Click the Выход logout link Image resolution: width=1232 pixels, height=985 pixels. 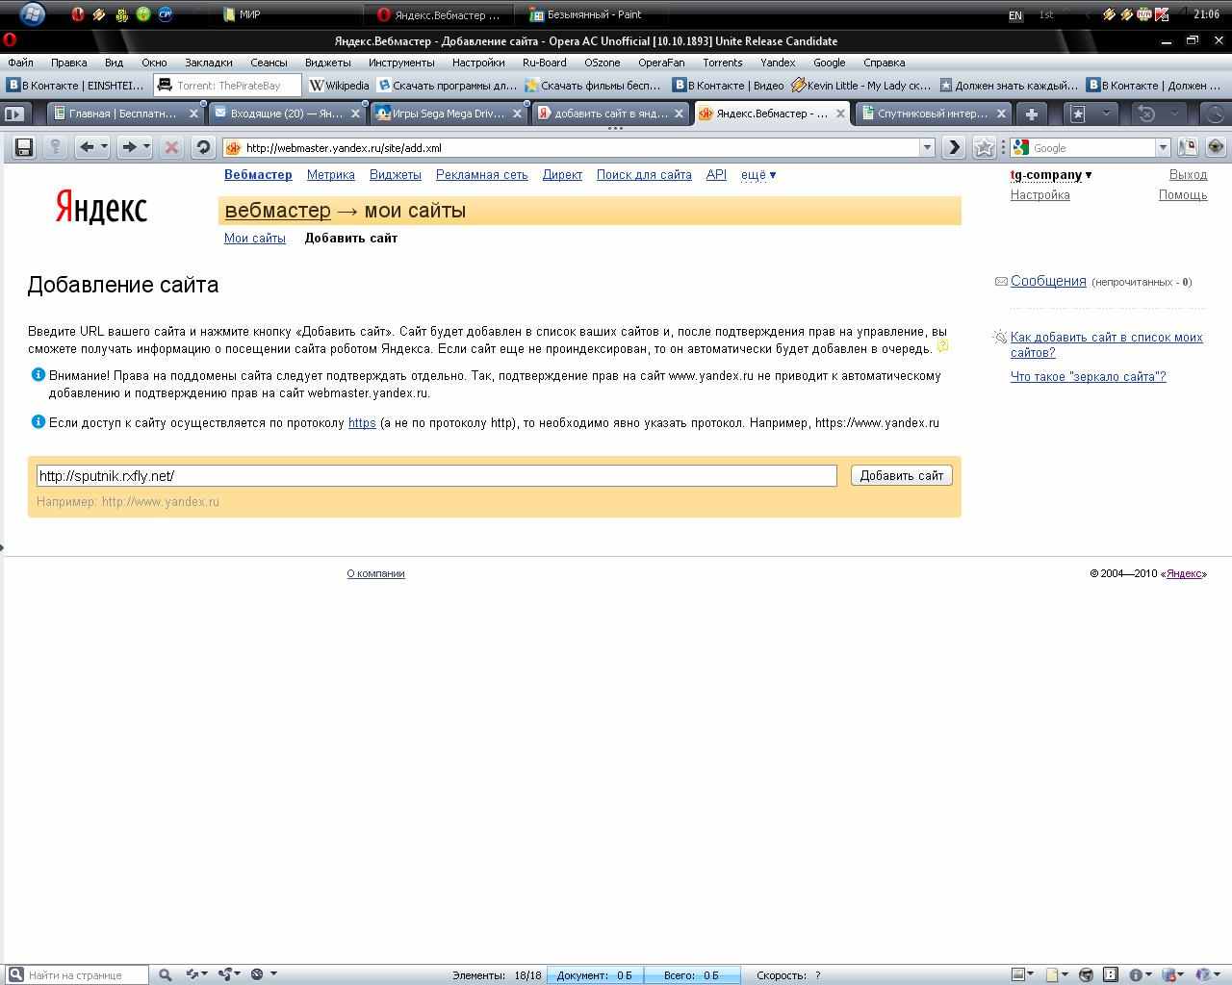[1188, 175]
